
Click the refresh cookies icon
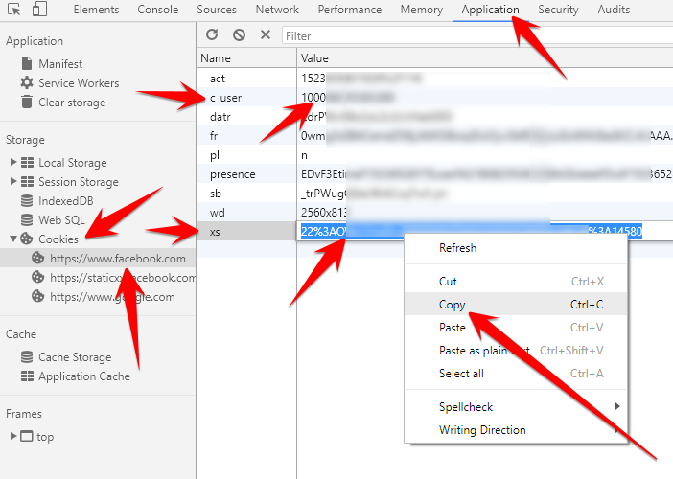point(212,34)
